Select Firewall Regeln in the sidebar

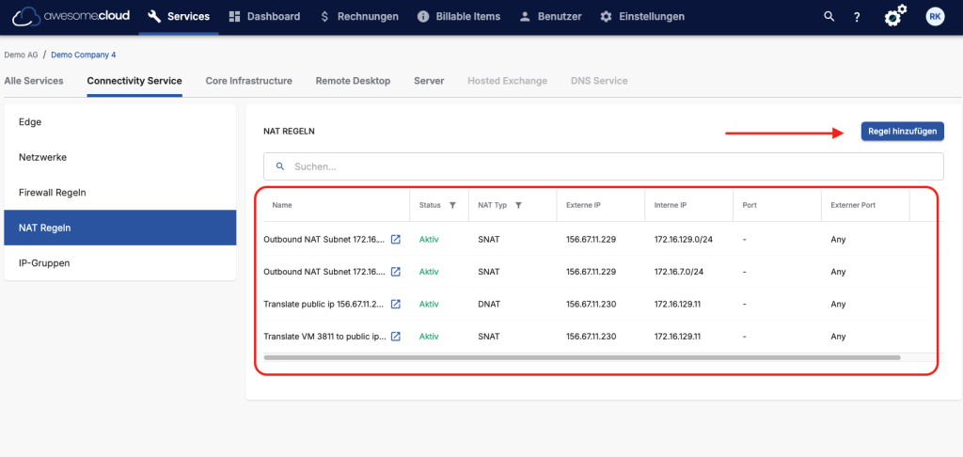(x=53, y=193)
